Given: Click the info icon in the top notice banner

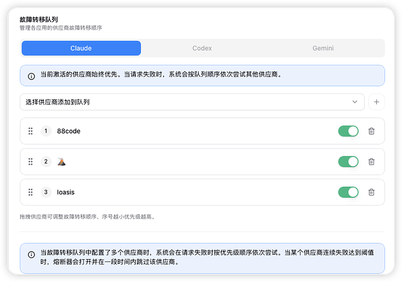Looking at the screenshot, I should pos(31,76).
